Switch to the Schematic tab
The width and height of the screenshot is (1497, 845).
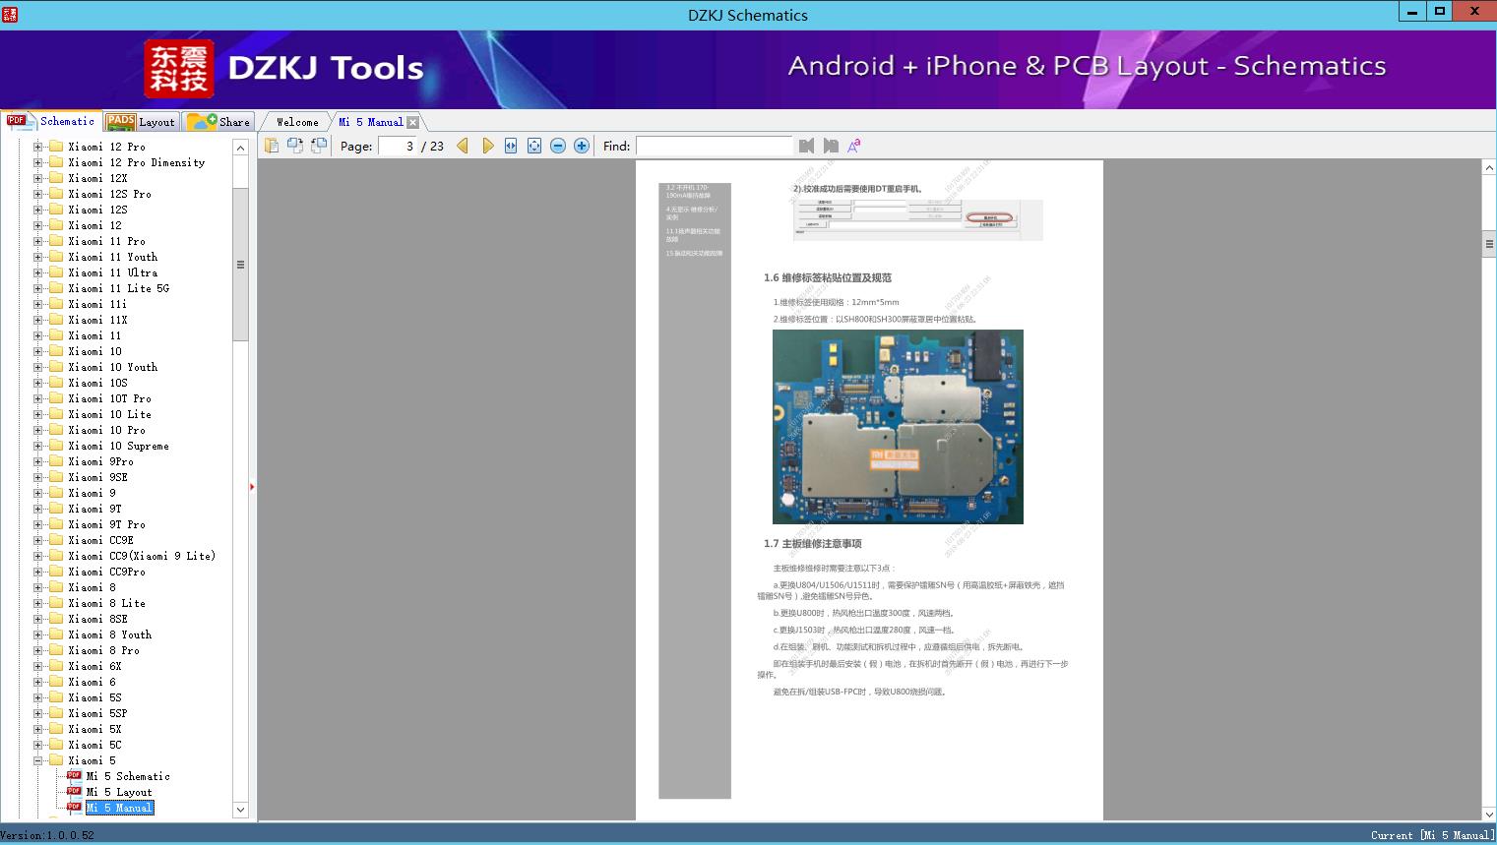pyautogui.click(x=51, y=121)
